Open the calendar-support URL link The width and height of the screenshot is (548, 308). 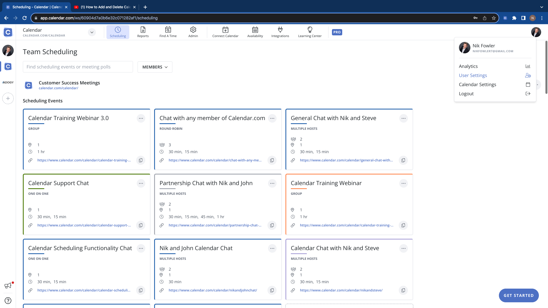[84, 225]
